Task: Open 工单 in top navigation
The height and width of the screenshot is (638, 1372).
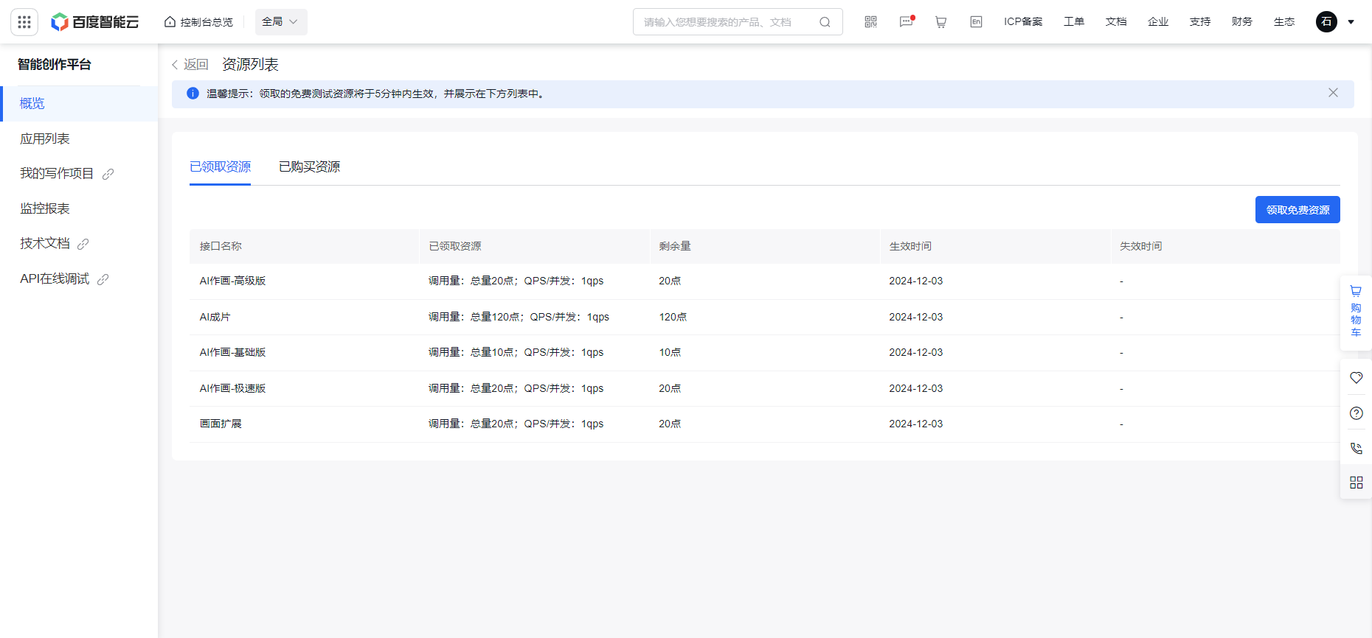Action: point(1074,22)
